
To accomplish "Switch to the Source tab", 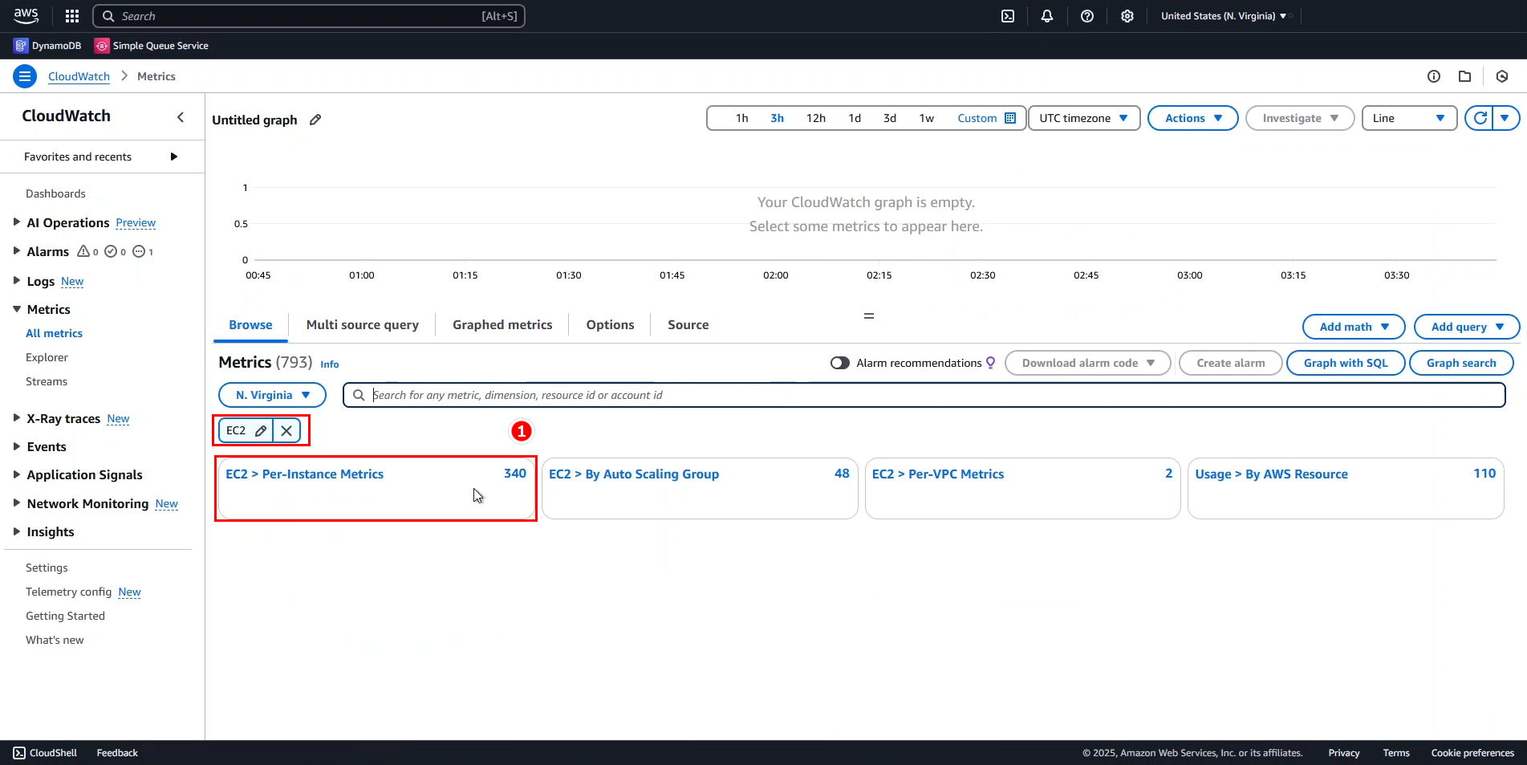I will (x=688, y=325).
